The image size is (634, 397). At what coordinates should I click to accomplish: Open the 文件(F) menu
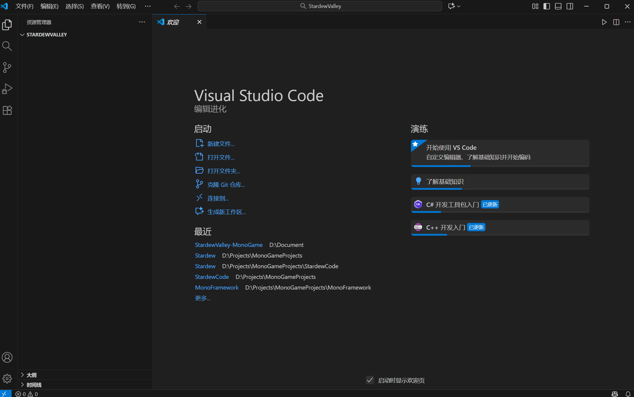click(x=24, y=6)
